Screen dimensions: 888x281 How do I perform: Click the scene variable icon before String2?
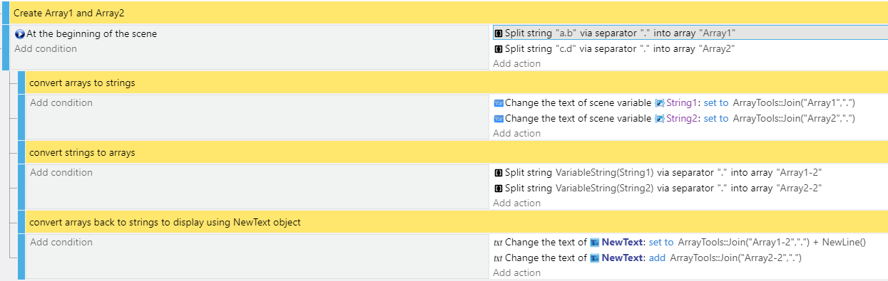click(x=660, y=119)
